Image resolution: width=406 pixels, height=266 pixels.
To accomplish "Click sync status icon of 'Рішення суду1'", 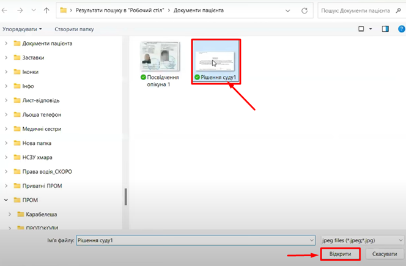I will click(197, 77).
